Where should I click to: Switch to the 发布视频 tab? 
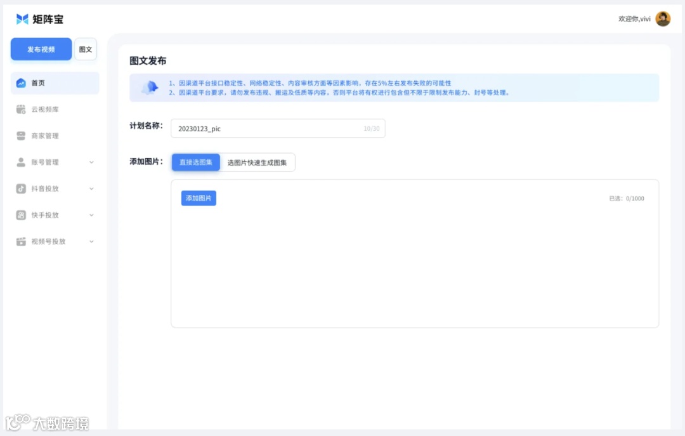(41, 49)
